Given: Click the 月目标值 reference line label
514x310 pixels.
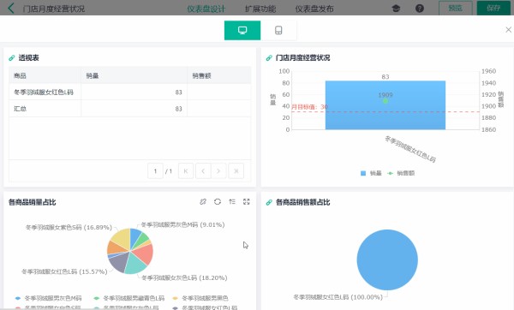Looking at the screenshot, I should pyautogui.click(x=309, y=107).
